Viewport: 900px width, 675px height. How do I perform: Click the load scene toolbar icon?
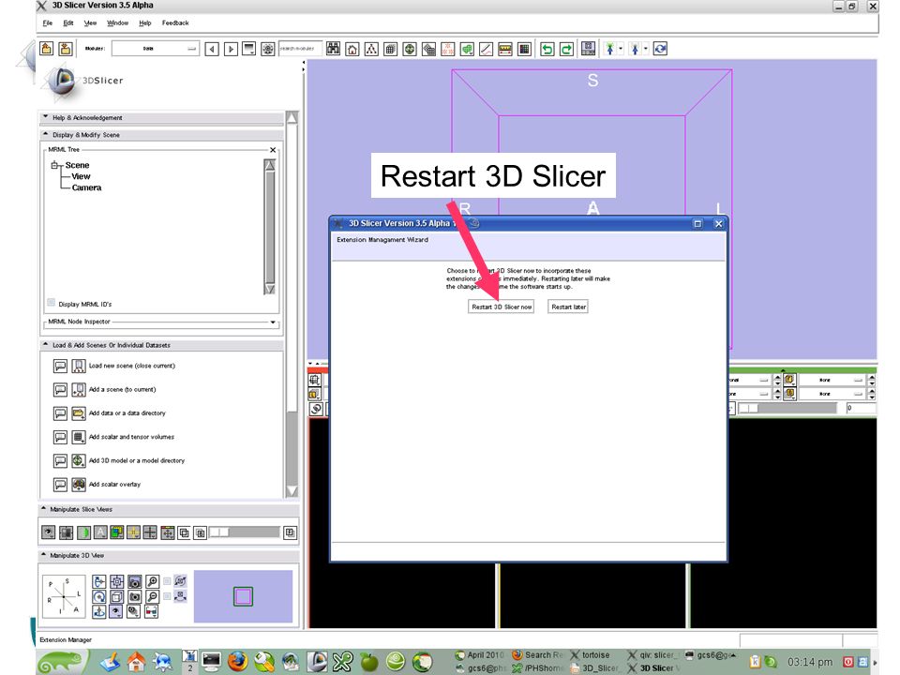[x=47, y=49]
